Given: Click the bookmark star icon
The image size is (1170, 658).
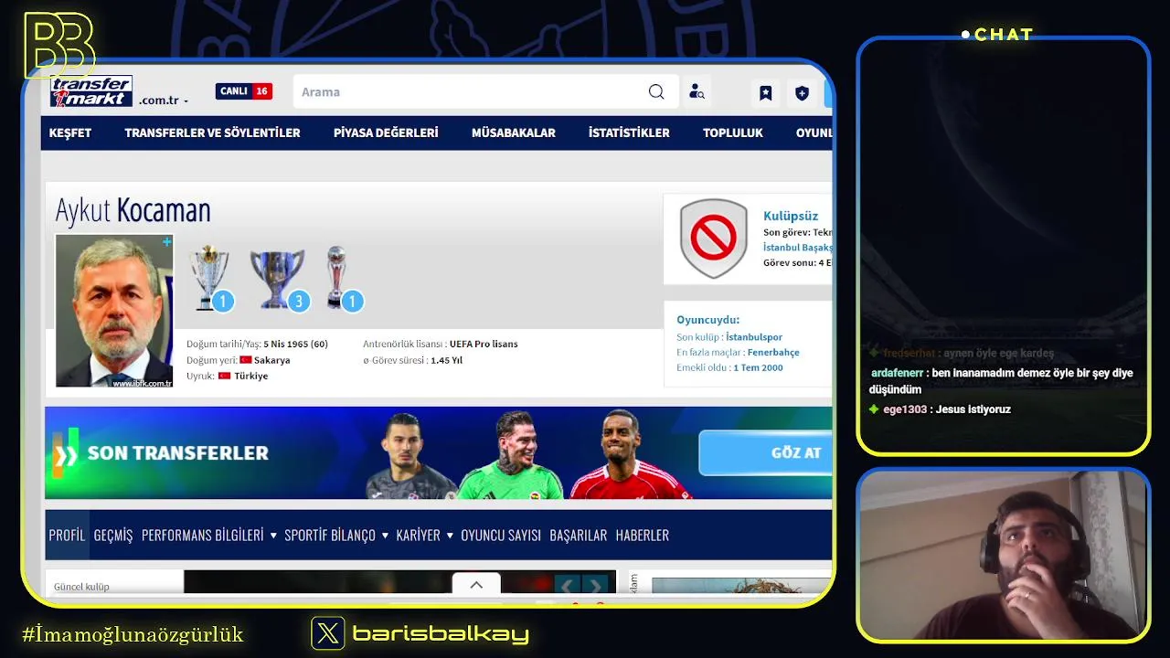Looking at the screenshot, I should coord(766,92).
